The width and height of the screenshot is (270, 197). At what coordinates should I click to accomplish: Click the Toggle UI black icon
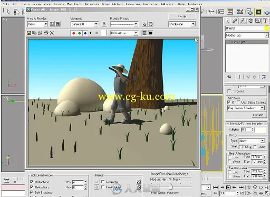coord(150,33)
